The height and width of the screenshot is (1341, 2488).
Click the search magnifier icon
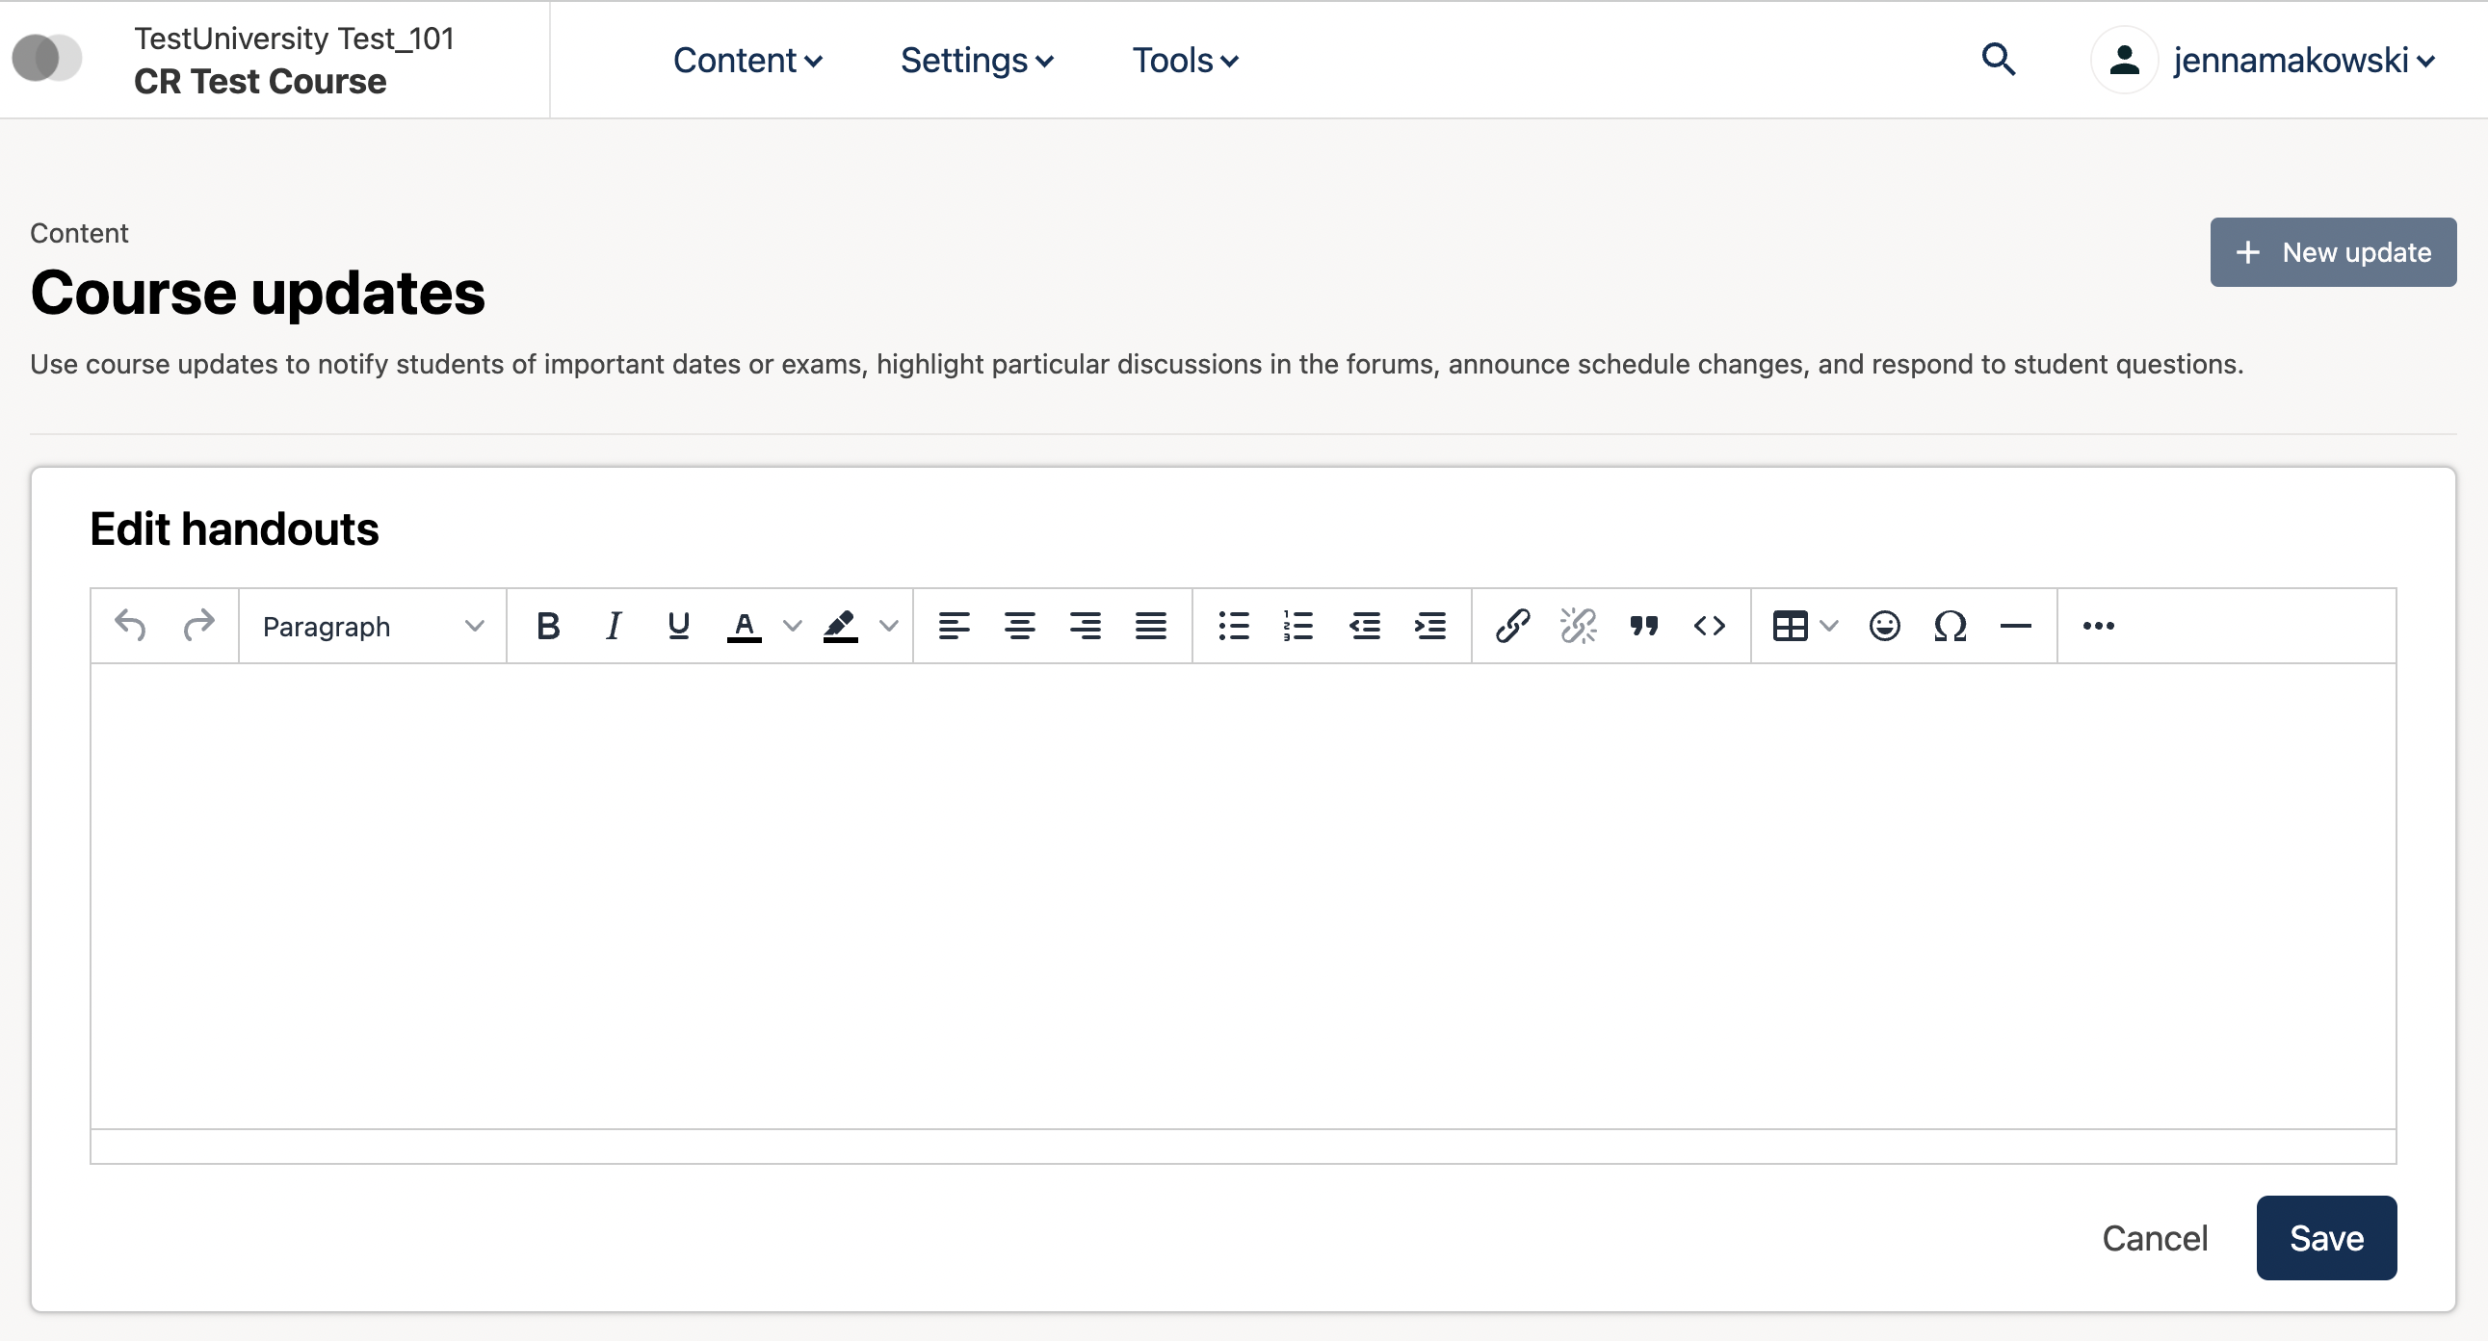pos(1999,60)
